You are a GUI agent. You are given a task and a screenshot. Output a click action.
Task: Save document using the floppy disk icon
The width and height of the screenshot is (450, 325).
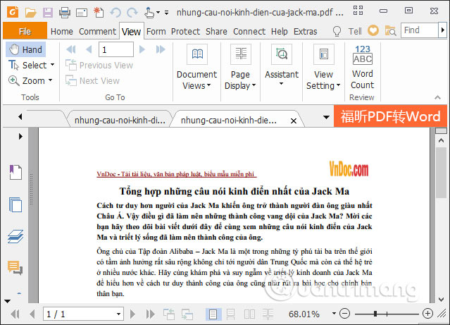[48, 13]
